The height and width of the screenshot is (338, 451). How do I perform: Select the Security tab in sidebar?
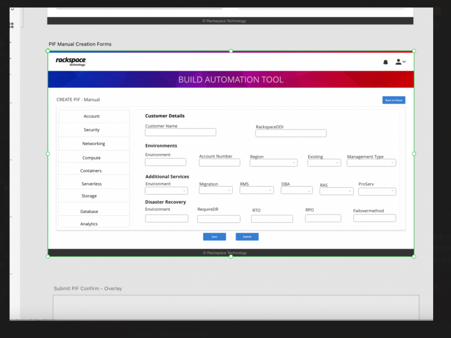[92, 130]
